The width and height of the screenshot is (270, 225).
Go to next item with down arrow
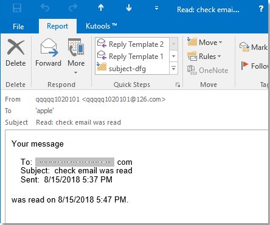pyautogui.click(x=129, y=8)
